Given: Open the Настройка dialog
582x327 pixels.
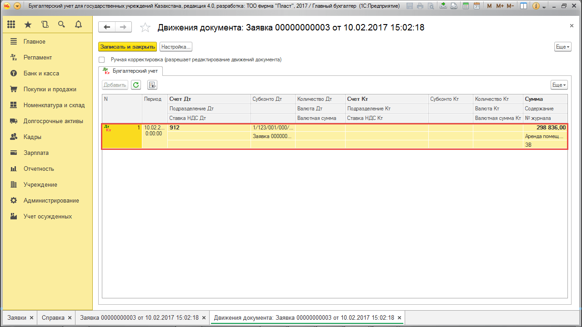Looking at the screenshot, I should point(176,46).
